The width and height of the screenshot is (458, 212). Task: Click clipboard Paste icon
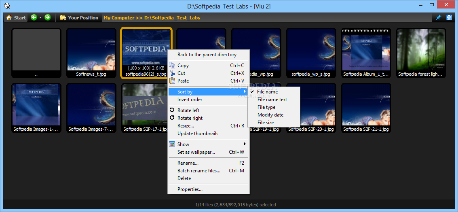[x=172, y=81]
